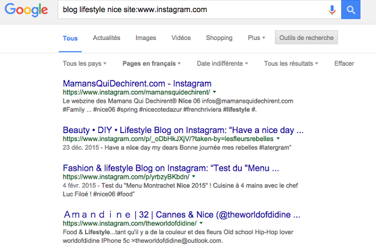Open MamansQuiDechirent.com - Instagram result
This screenshot has height=249, width=376.
tap(137, 83)
